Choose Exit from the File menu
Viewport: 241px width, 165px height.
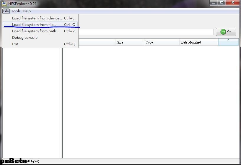[x=15, y=44]
